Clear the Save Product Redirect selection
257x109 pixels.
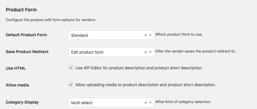[146, 52]
